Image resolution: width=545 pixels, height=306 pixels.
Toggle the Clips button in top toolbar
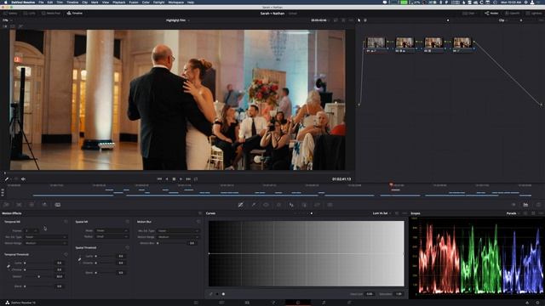click(468, 14)
